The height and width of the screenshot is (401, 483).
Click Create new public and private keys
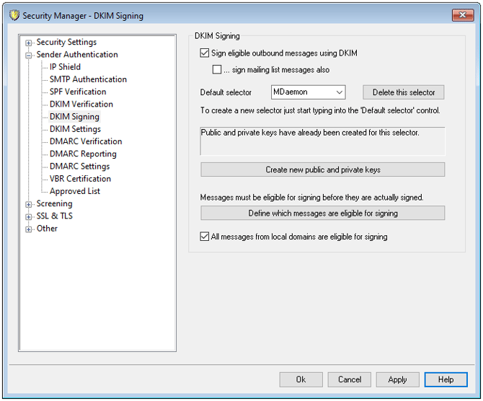322,169
